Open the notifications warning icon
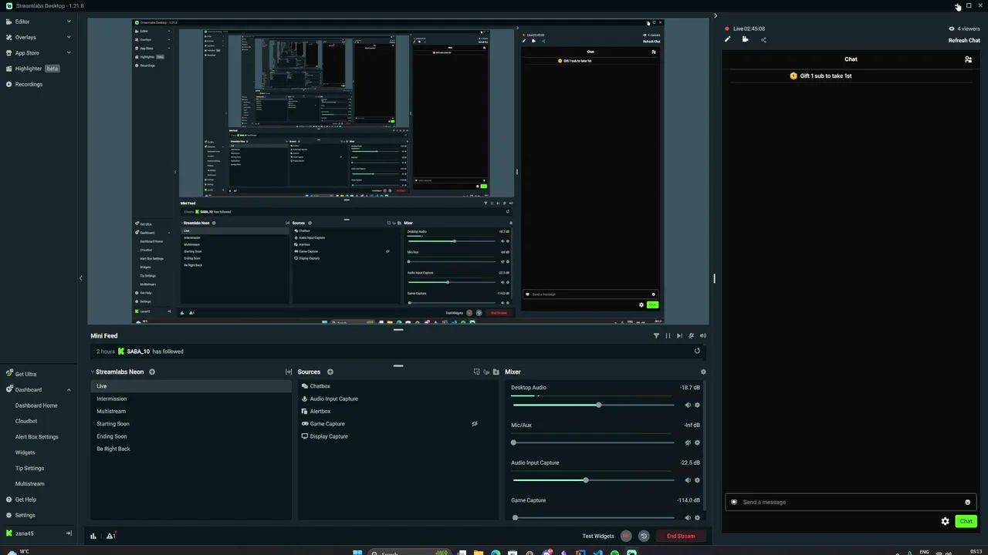The width and height of the screenshot is (988, 555). pos(111,536)
